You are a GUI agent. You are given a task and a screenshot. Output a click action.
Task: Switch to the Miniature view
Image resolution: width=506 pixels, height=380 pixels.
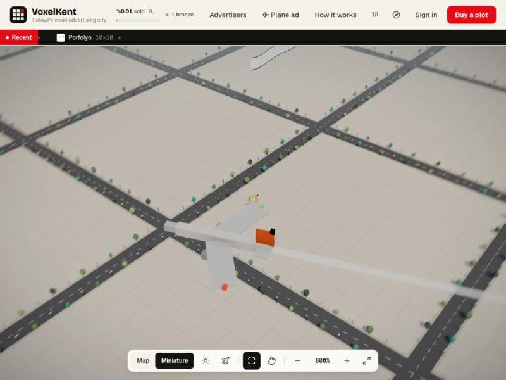pyautogui.click(x=175, y=360)
